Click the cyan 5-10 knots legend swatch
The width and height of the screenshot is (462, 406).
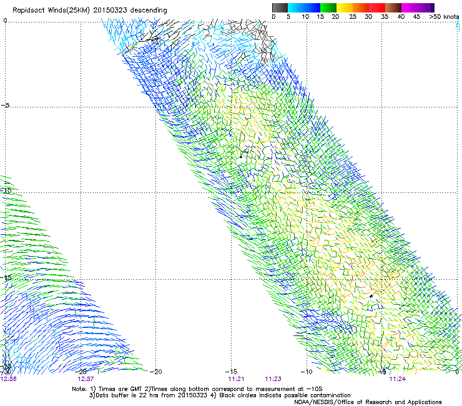[296, 7]
